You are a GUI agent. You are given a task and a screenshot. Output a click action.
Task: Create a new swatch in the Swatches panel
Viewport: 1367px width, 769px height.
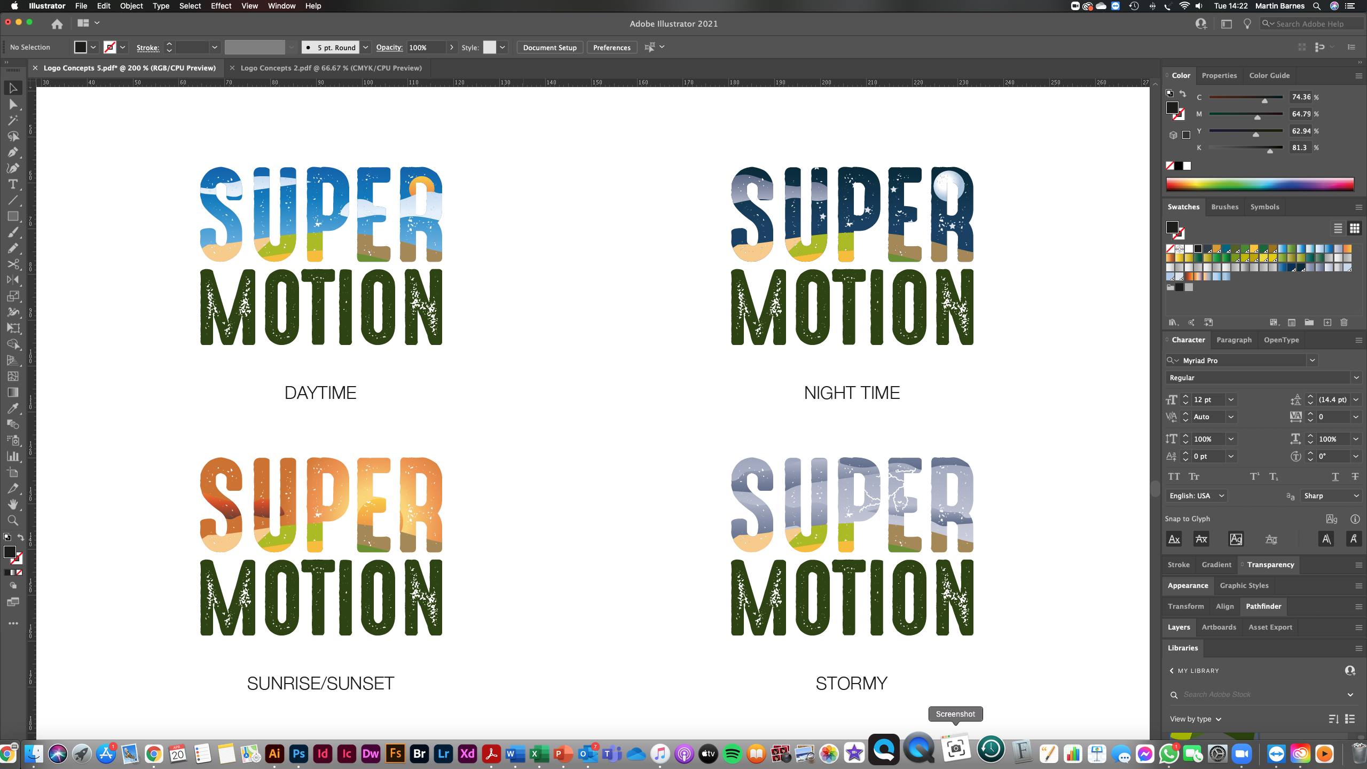pyautogui.click(x=1327, y=323)
